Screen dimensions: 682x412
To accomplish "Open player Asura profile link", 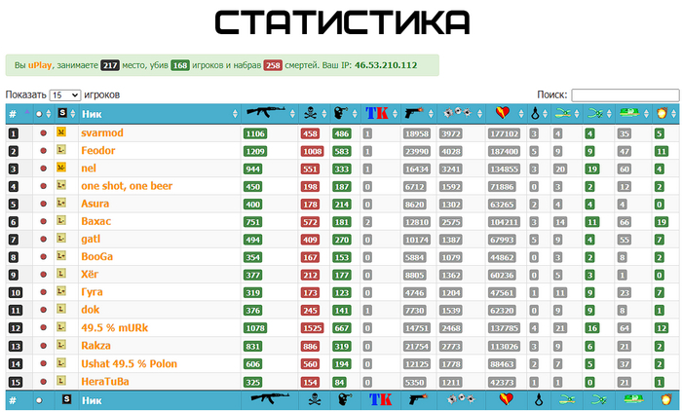I will point(95,204).
